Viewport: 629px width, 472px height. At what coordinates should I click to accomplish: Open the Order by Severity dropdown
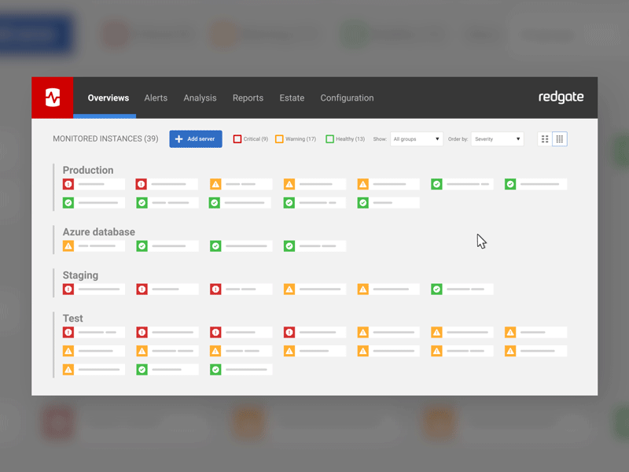(497, 138)
